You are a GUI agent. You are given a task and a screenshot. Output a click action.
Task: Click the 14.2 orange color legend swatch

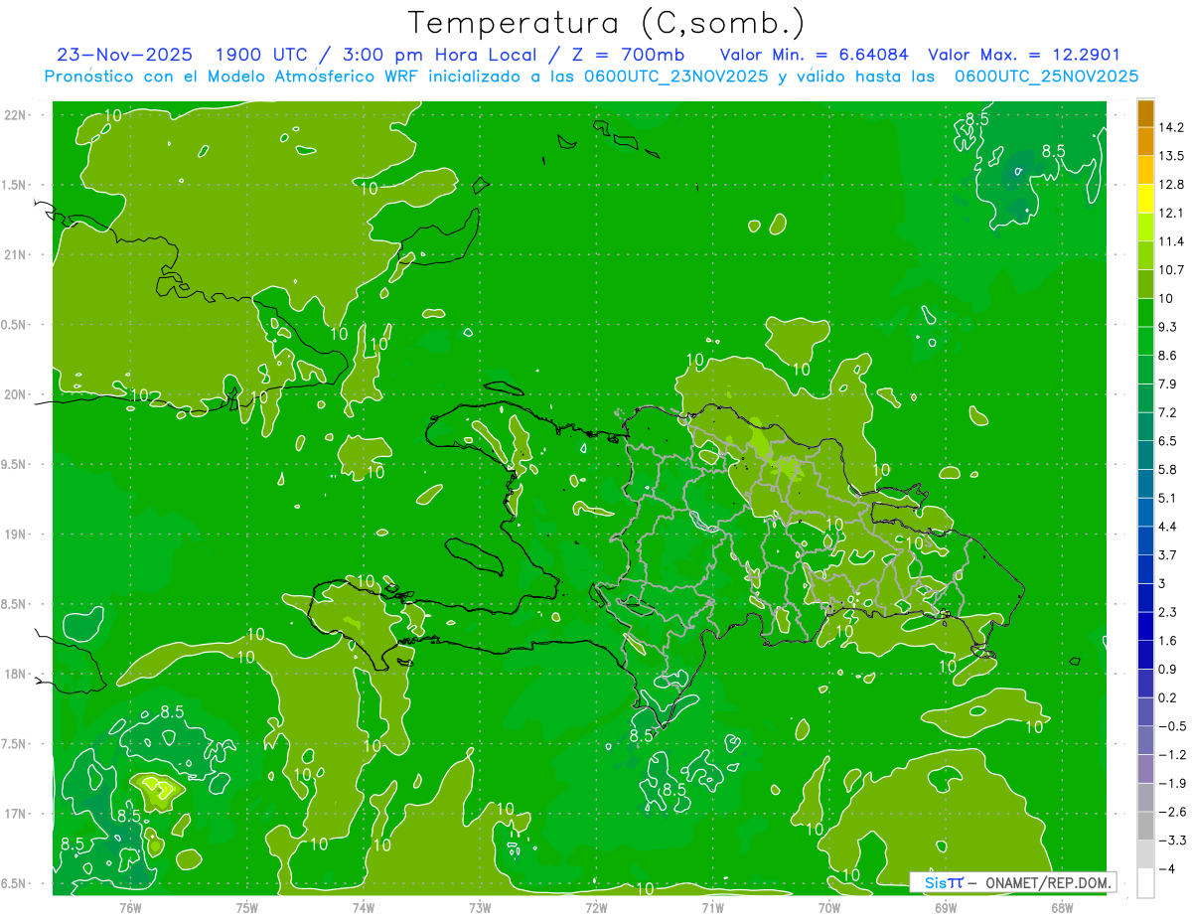point(1145,113)
